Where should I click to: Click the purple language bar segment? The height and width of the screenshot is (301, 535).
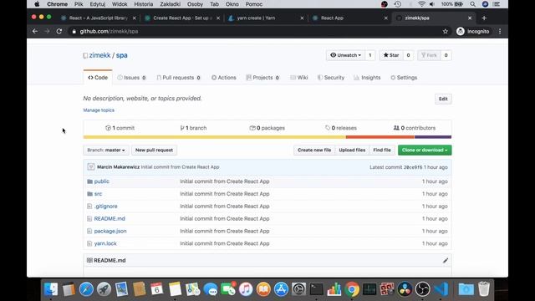point(433,137)
